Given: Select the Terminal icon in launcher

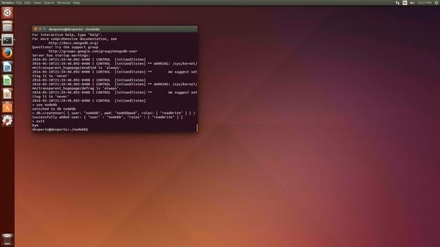Looking at the screenshot, I should 8,40.
